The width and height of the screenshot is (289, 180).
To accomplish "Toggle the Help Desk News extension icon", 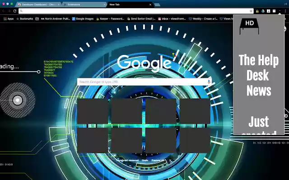I will pos(280,11).
